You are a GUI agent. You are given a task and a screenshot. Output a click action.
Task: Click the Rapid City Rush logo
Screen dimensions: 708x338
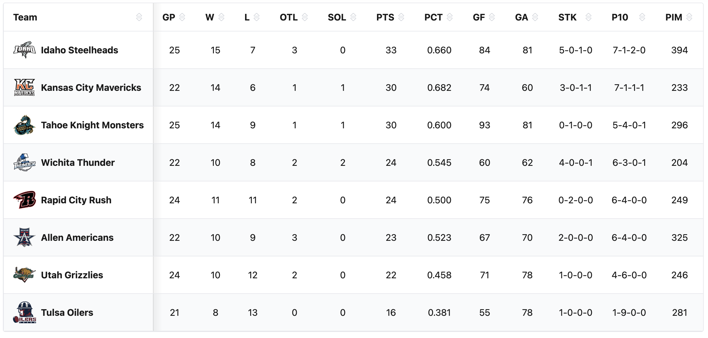(25, 200)
